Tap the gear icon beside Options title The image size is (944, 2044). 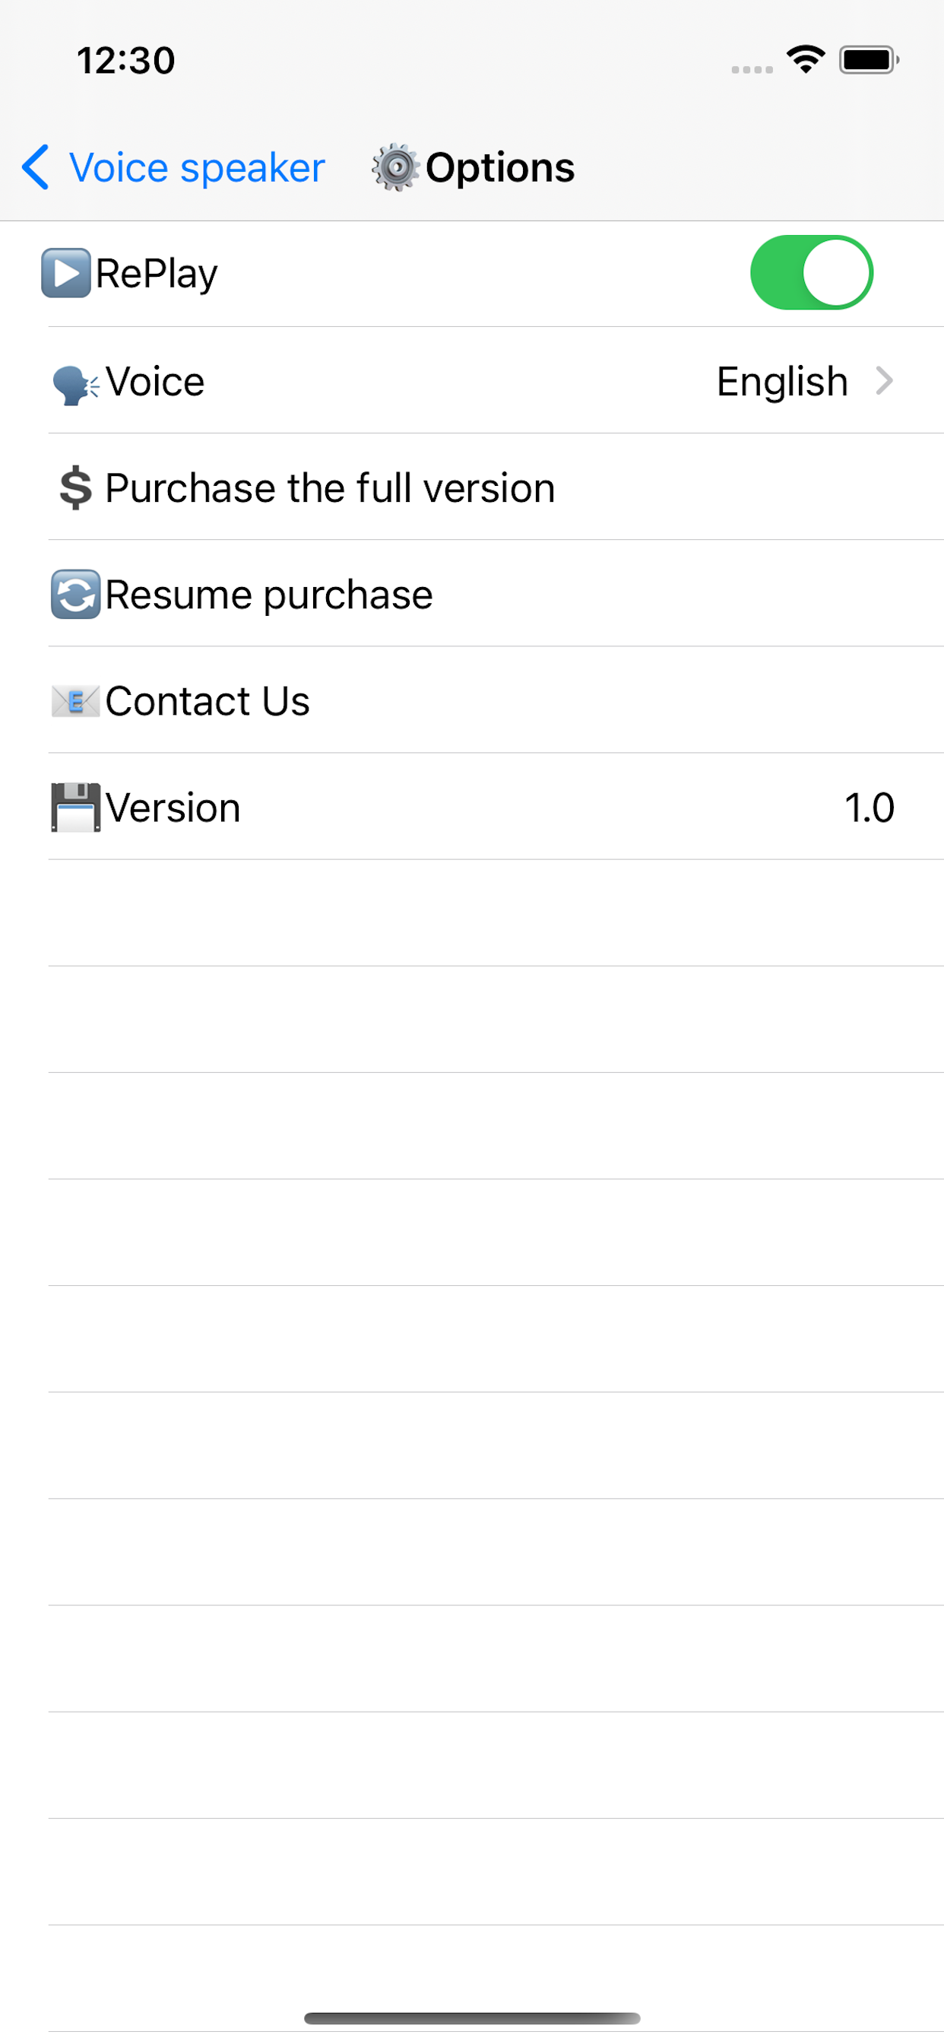click(x=395, y=167)
